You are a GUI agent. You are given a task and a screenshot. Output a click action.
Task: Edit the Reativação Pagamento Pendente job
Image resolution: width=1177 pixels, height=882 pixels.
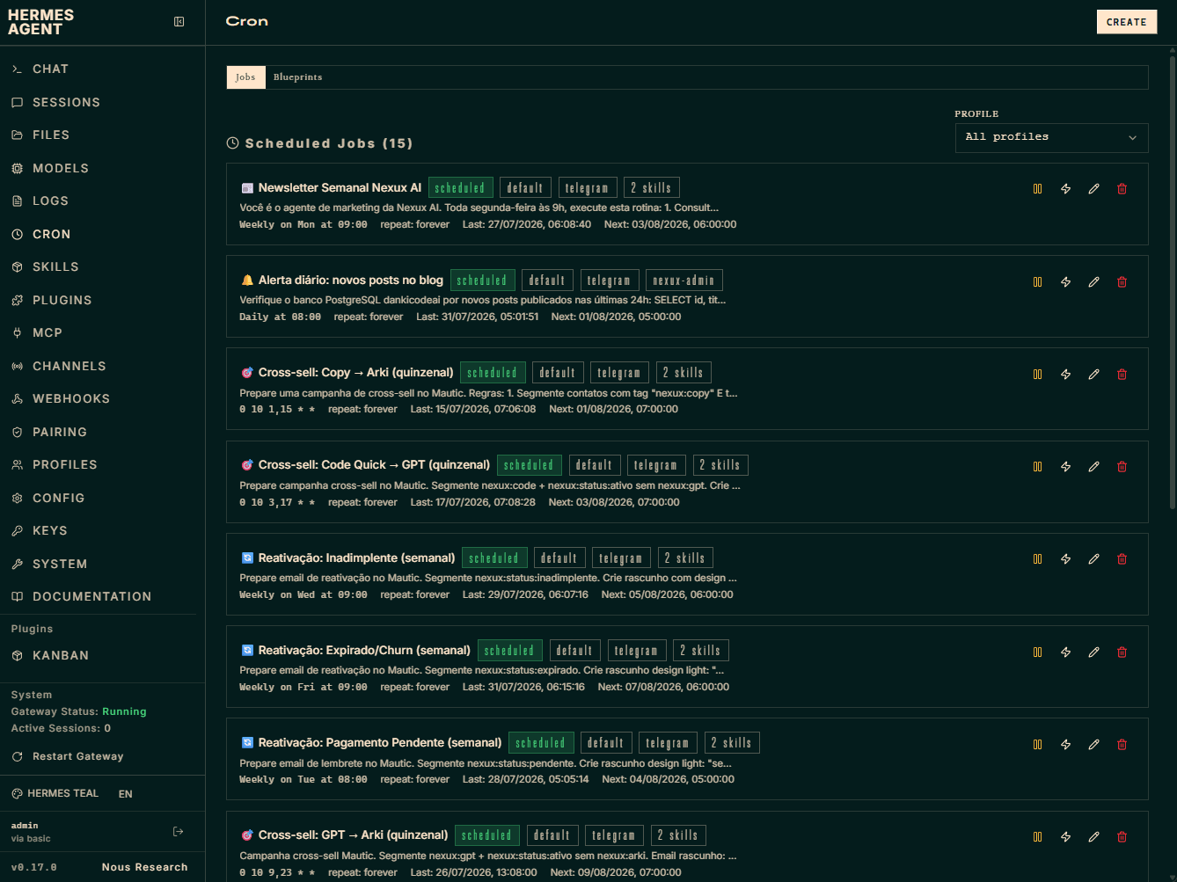coord(1094,745)
